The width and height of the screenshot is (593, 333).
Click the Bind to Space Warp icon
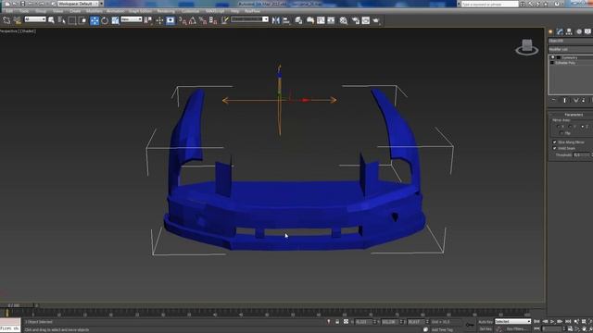coord(17,20)
